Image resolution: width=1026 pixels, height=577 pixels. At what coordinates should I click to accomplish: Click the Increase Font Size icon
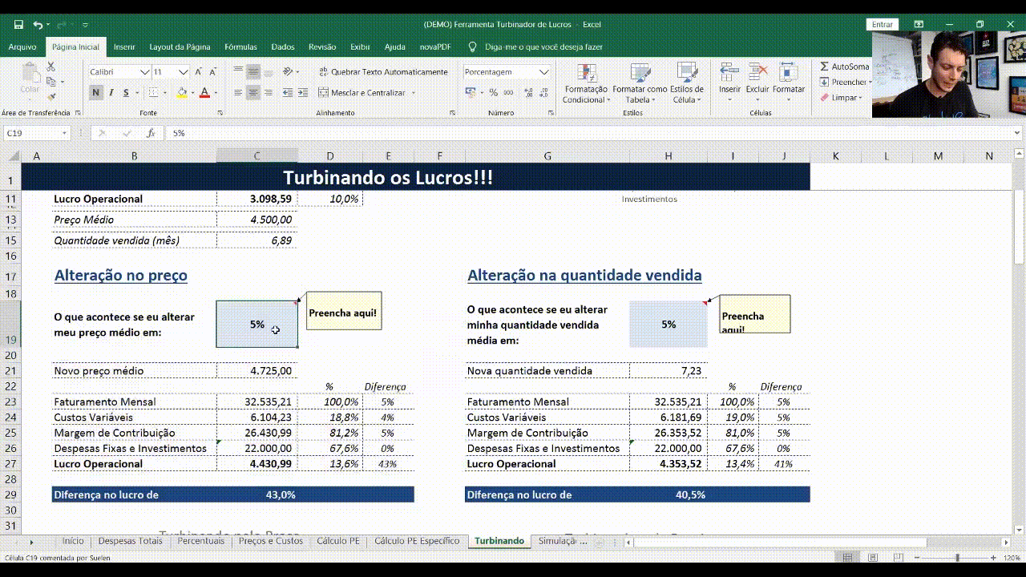[x=200, y=72]
